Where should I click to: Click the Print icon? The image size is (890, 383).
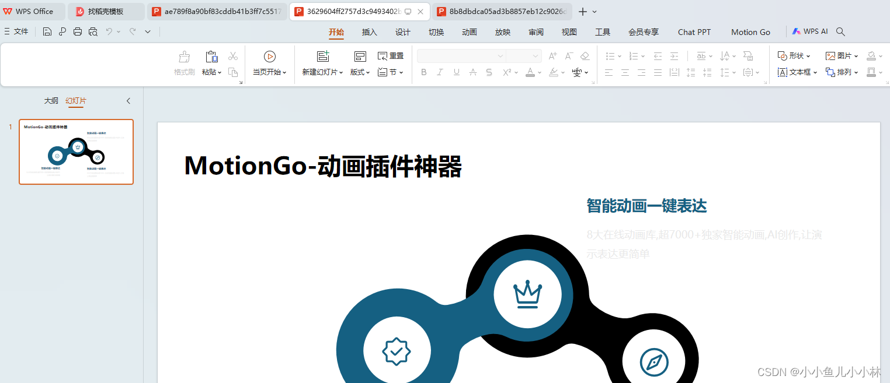(78, 32)
